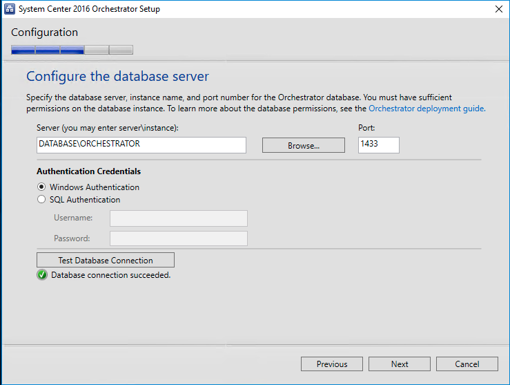The image size is (510, 385).
Task: Click the third filled progress segment
Action: (72, 50)
